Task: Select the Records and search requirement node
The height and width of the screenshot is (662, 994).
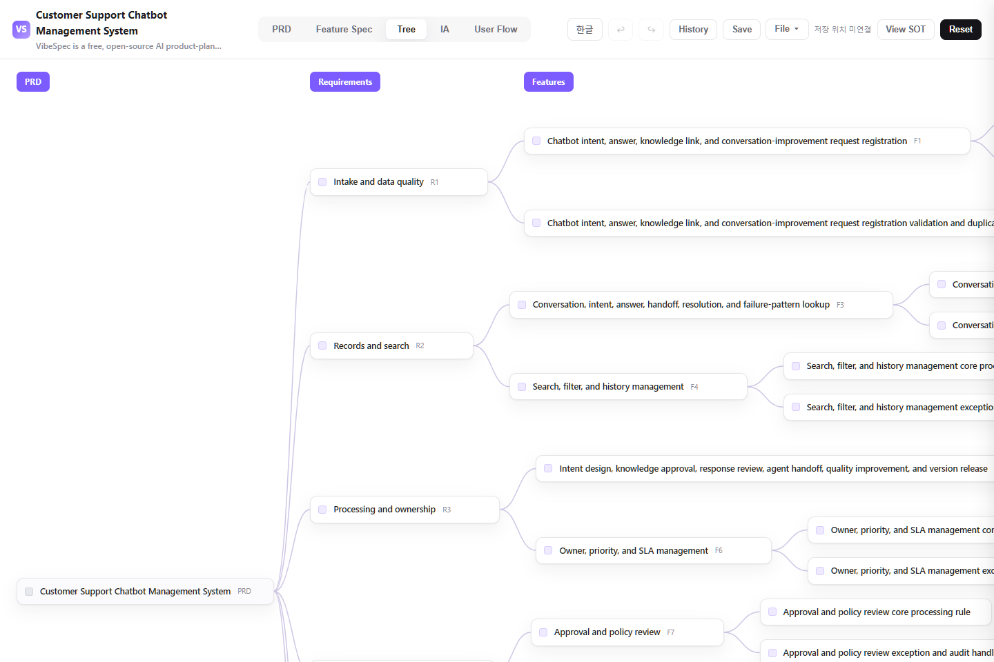Action: [391, 345]
